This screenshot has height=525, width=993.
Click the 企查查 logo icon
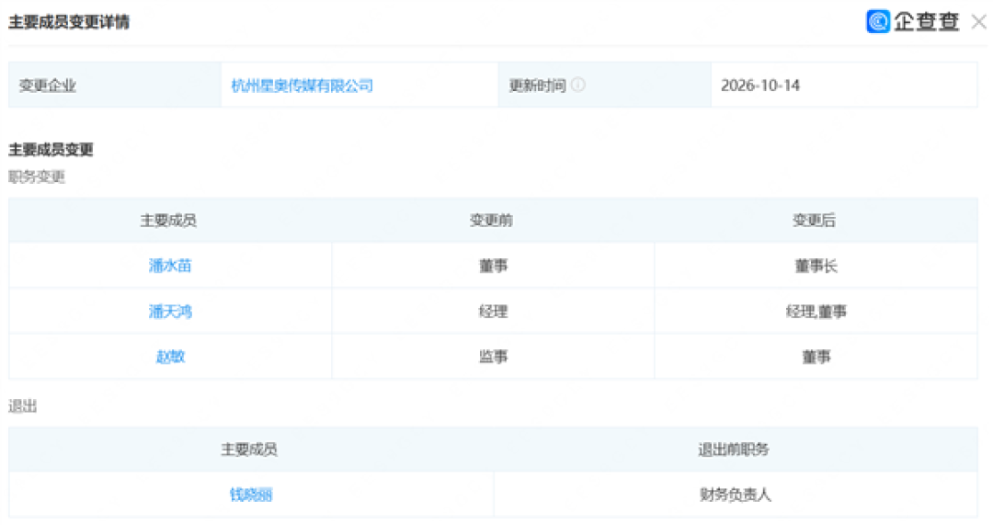(x=878, y=21)
